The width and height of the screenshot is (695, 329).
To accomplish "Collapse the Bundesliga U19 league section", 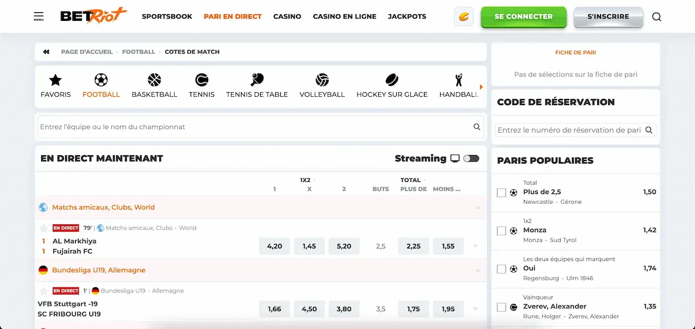I will pos(478,270).
